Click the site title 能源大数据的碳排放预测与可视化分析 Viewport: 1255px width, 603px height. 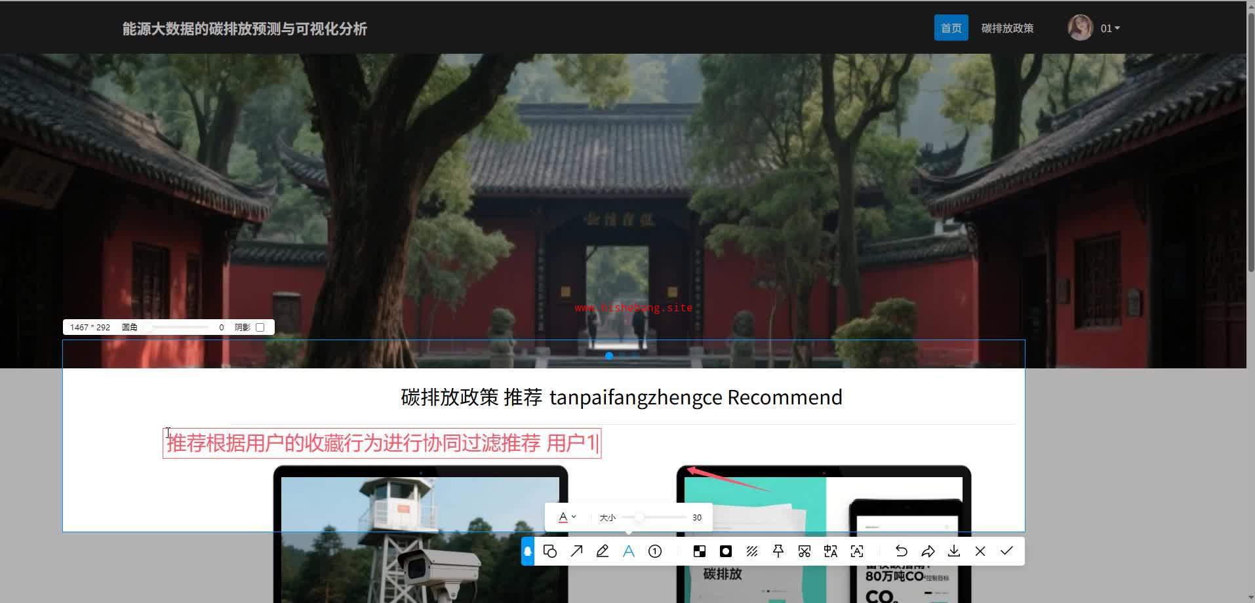click(x=245, y=29)
